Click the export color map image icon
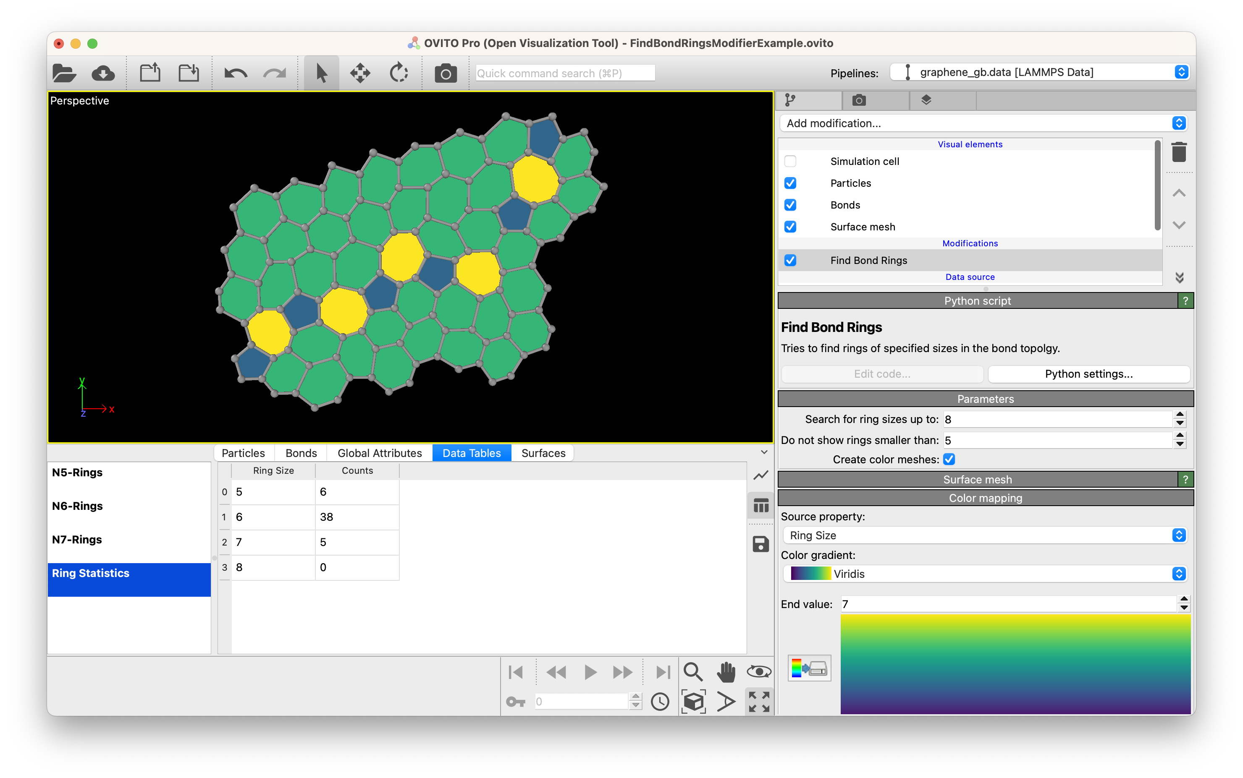Viewport: 1243px width, 778px height. pos(809,668)
